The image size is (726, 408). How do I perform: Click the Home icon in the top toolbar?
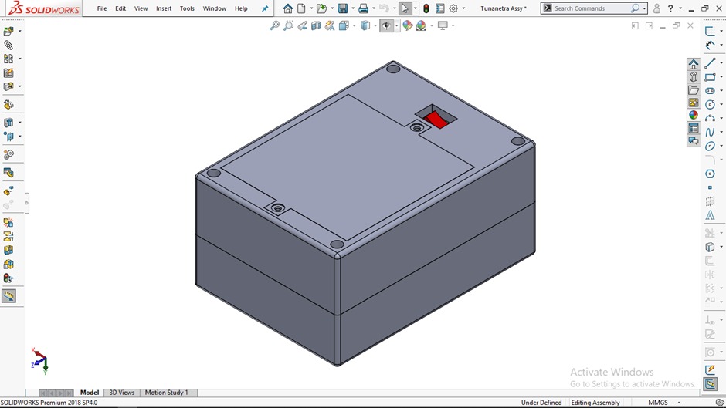288,8
